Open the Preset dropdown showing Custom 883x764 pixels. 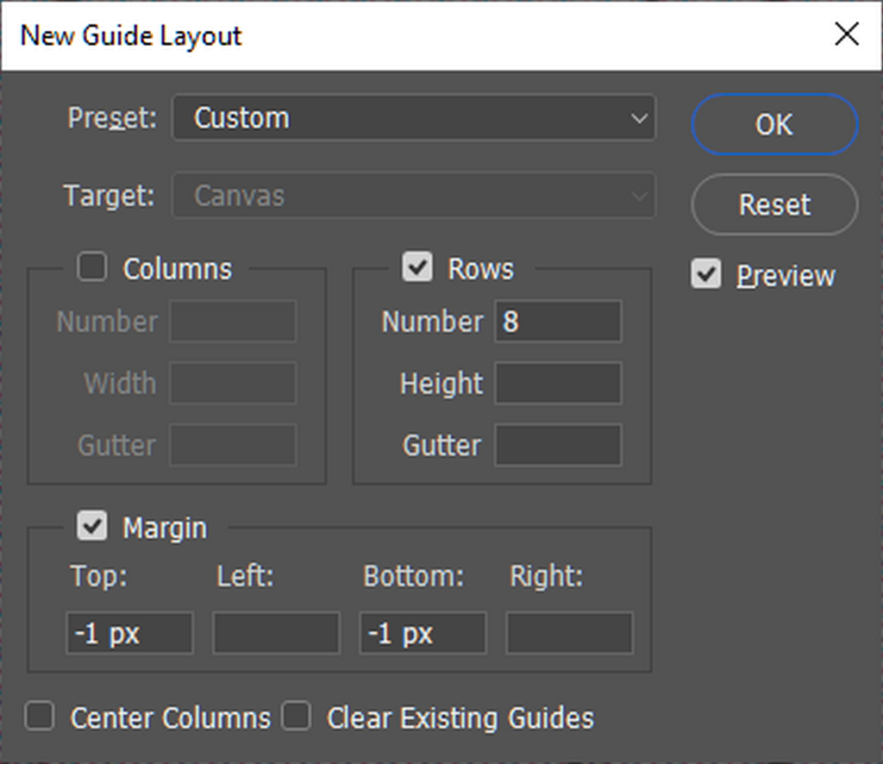point(413,118)
